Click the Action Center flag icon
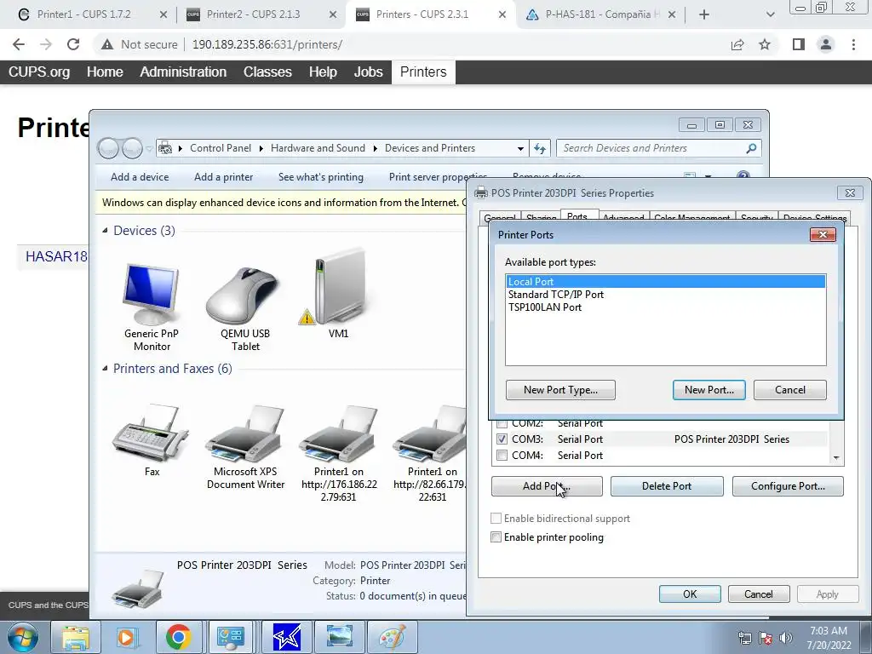872x654 pixels. coord(766,638)
